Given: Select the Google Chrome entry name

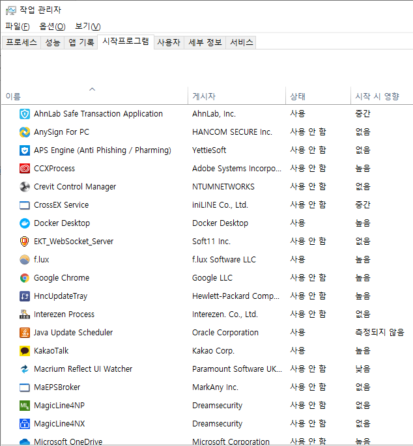Looking at the screenshot, I should coord(61,278).
